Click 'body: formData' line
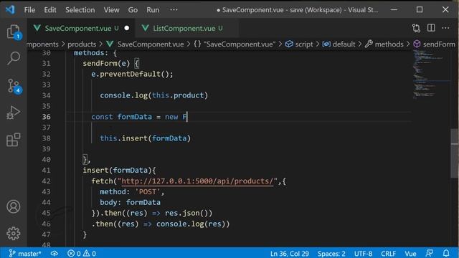The height and width of the screenshot is (258, 459). [130, 202]
